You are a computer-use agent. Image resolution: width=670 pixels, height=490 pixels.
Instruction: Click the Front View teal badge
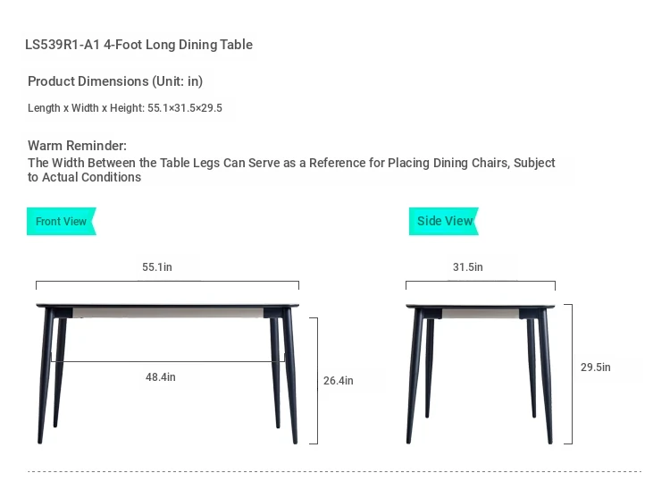pyautogui.click(x=62, y=222)
